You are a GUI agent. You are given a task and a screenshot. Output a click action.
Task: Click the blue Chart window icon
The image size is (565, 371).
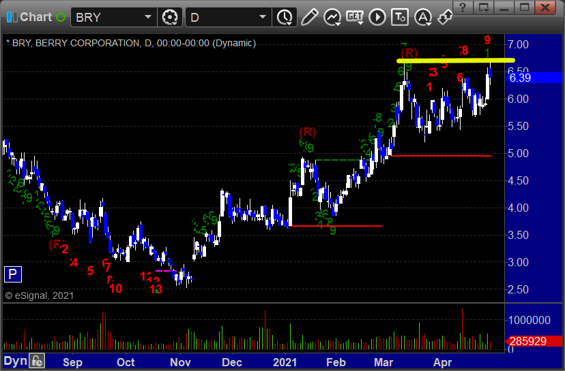(x=12, y=17)
